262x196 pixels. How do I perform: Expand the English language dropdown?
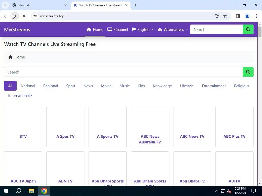tap(143, 30)
